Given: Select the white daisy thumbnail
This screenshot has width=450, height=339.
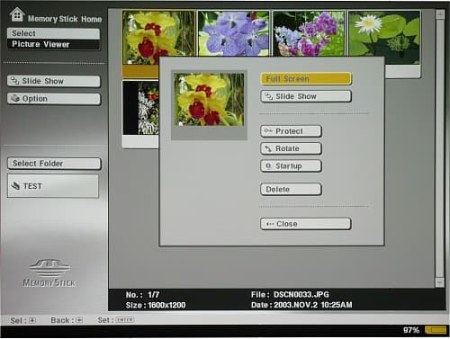Looking at the screenshot, I should [384, 37].
